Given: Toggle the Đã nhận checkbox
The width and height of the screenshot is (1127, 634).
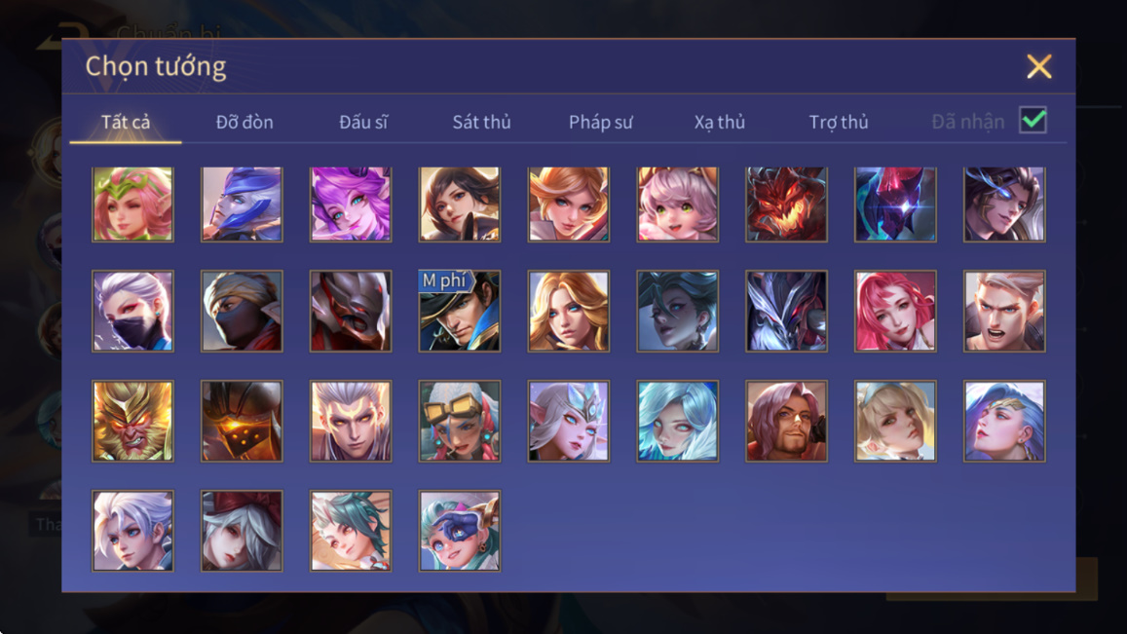Looking at the screenshot, I should [1033, 120].
